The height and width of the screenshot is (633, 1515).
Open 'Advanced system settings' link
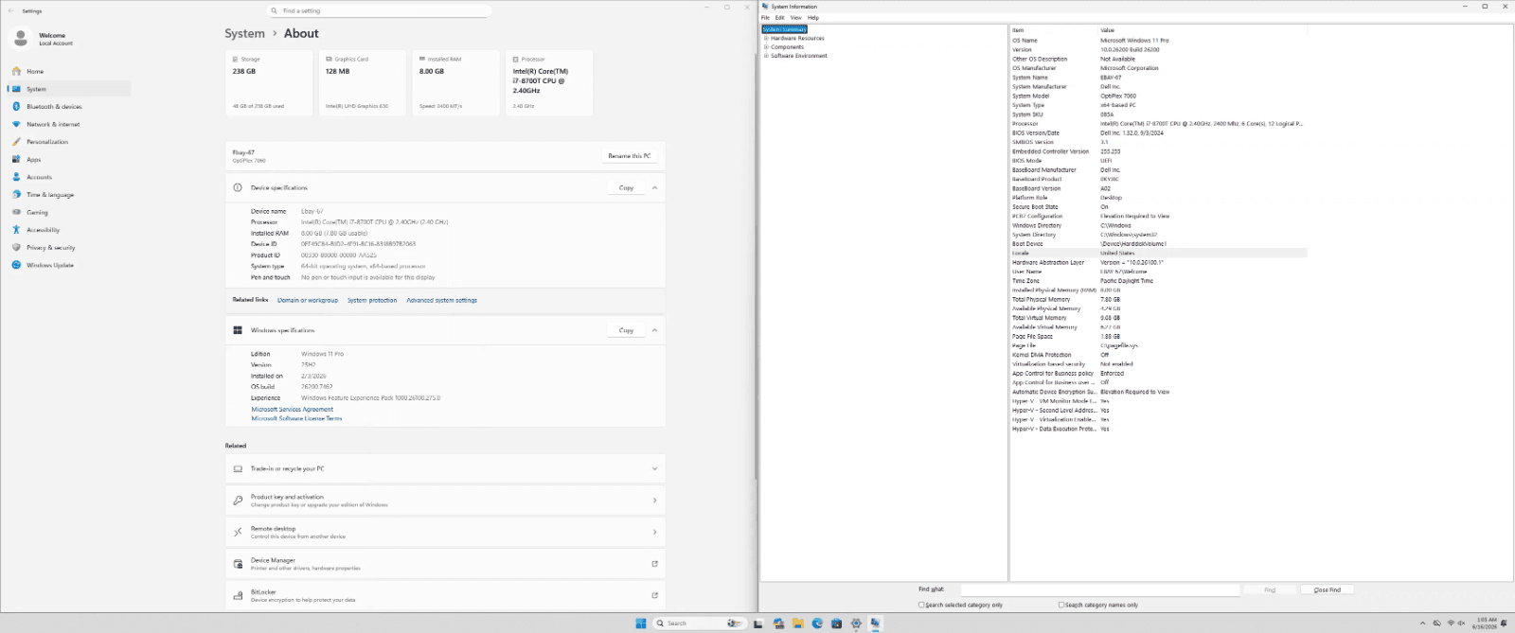(442, 300)
